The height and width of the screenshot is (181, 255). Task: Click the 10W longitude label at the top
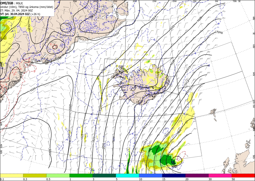(x=174, y=1)
